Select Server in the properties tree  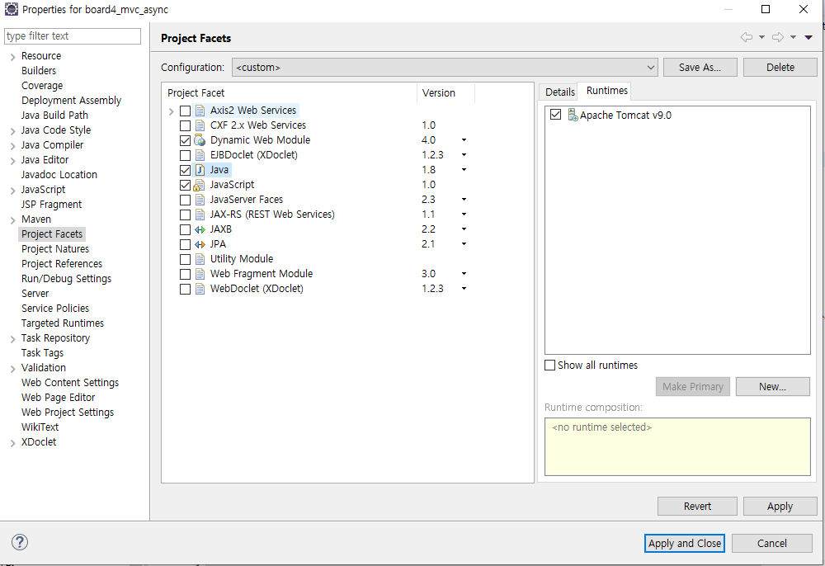coord(35,294)
